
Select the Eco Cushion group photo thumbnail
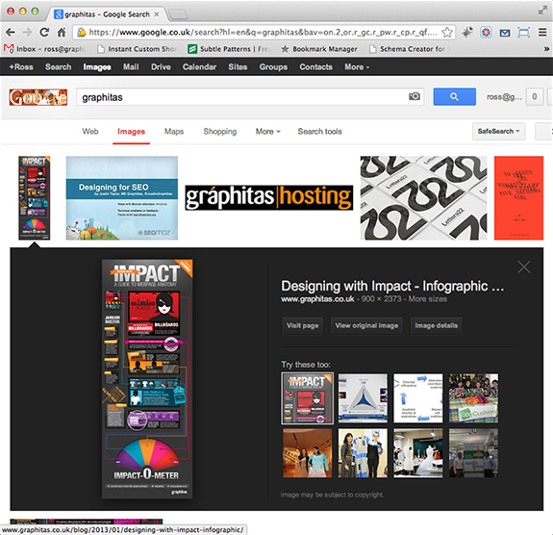[473, 398]
